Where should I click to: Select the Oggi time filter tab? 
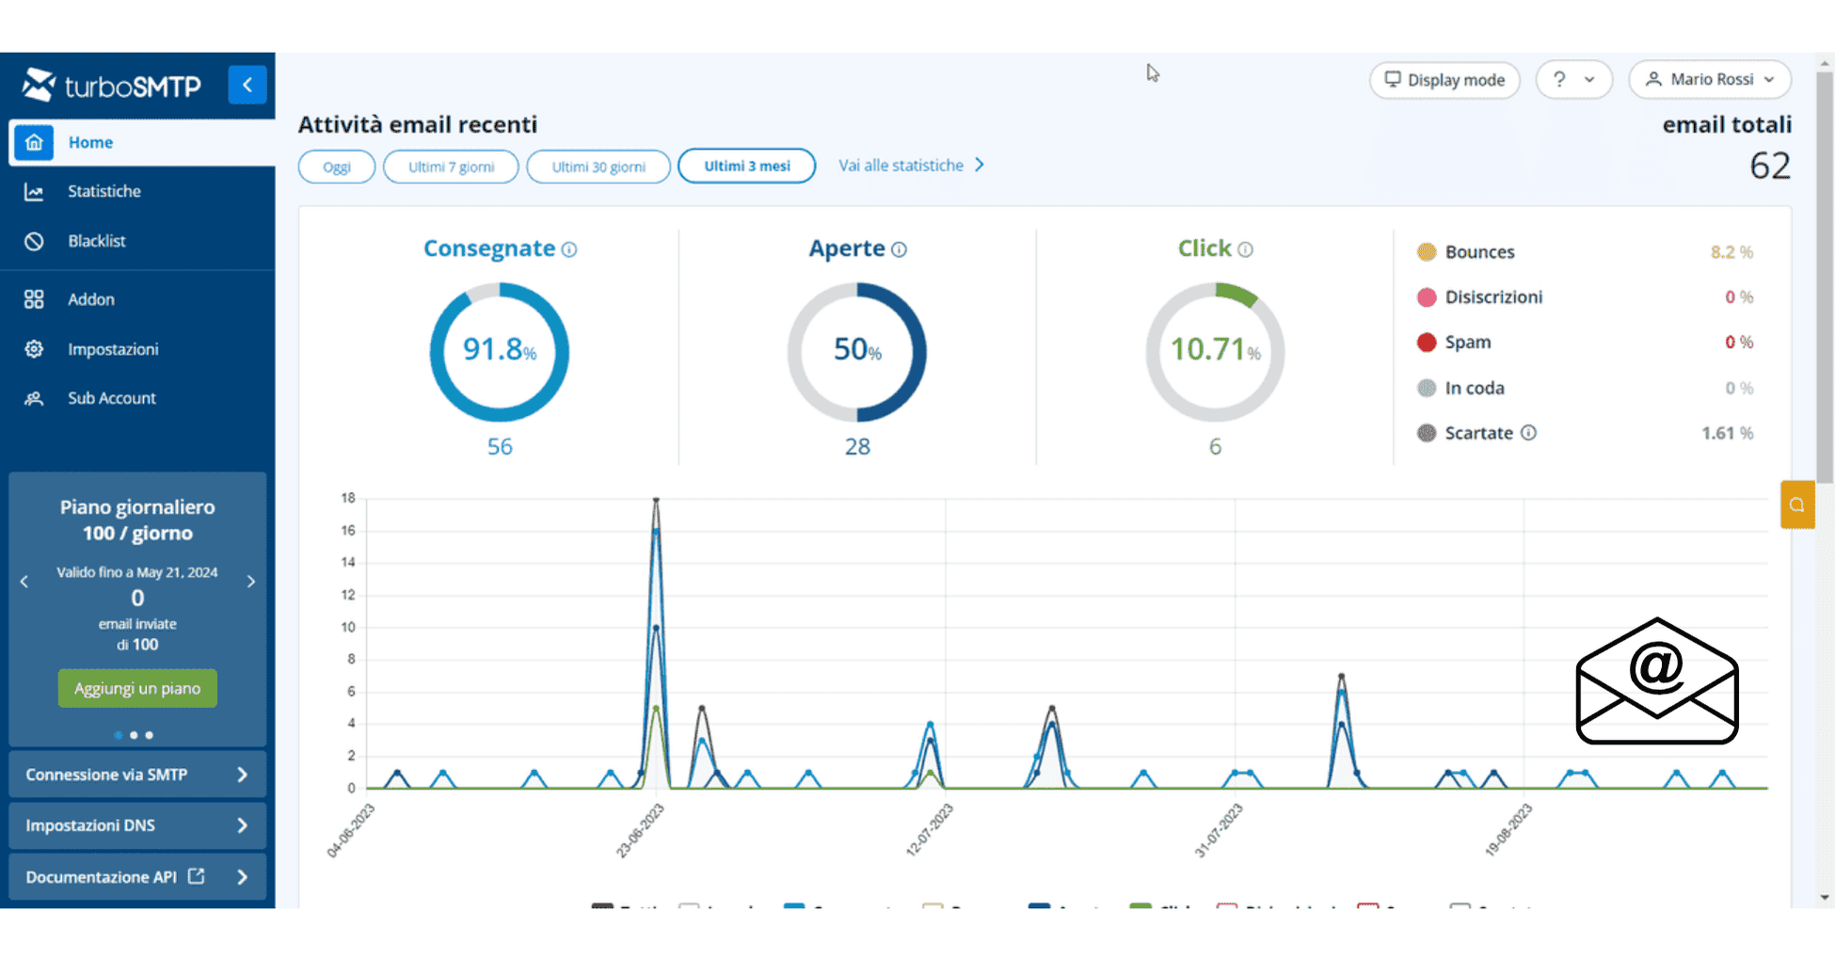(336, 167)
